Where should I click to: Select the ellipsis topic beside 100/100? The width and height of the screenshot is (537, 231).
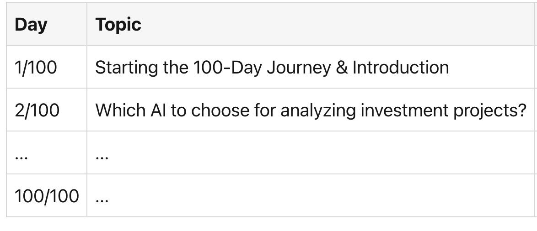click(x=102, y=198)
